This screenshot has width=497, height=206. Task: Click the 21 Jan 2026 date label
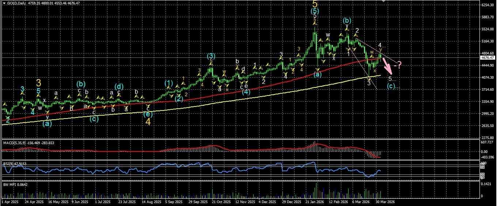click(315, 201)
